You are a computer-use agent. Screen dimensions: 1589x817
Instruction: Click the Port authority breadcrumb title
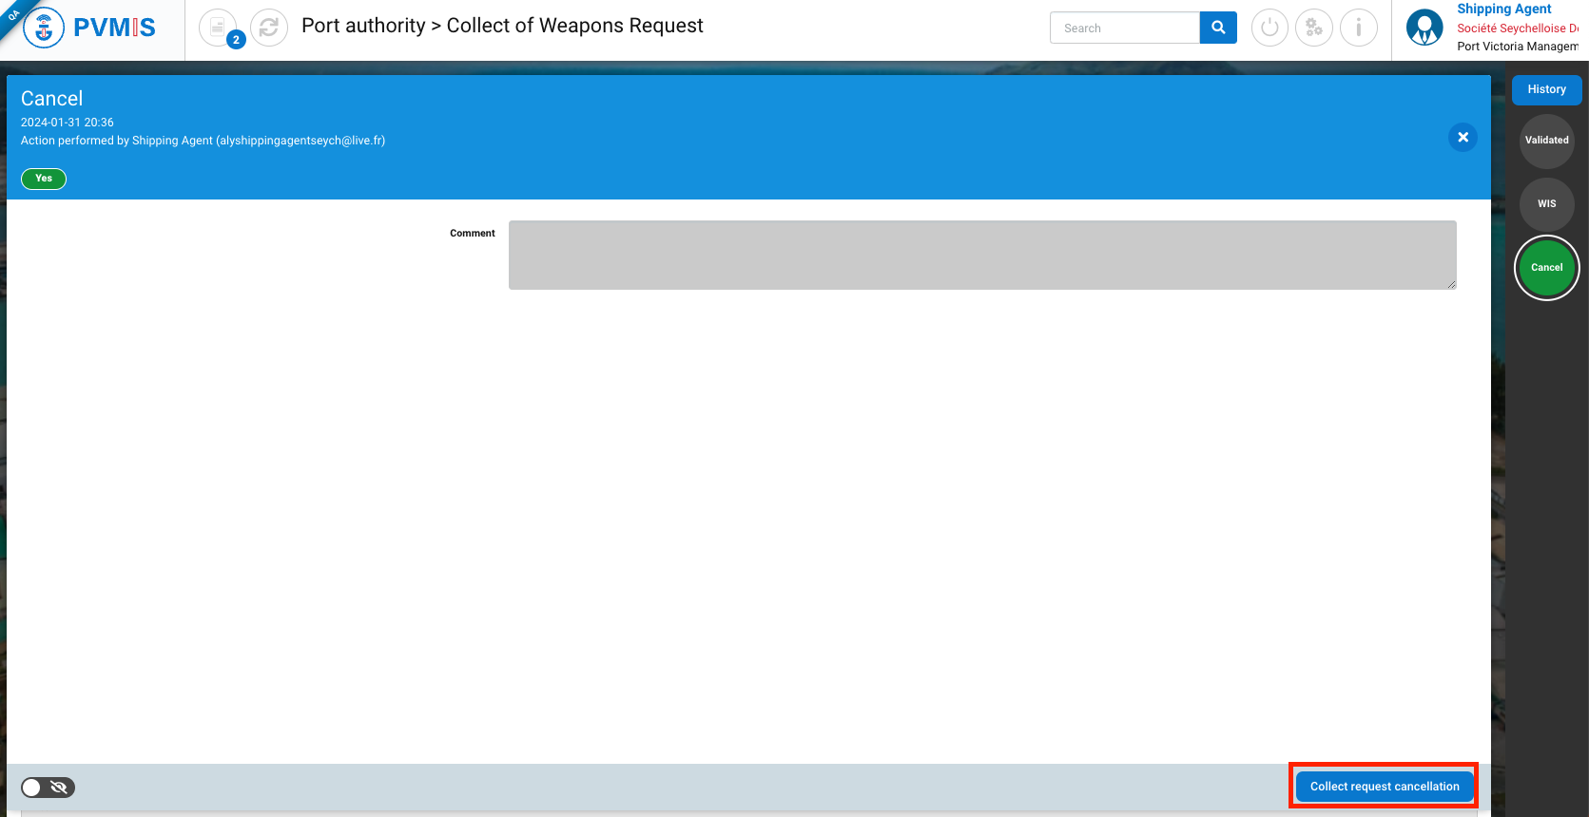pyautogui.click(x=363, y=26)
